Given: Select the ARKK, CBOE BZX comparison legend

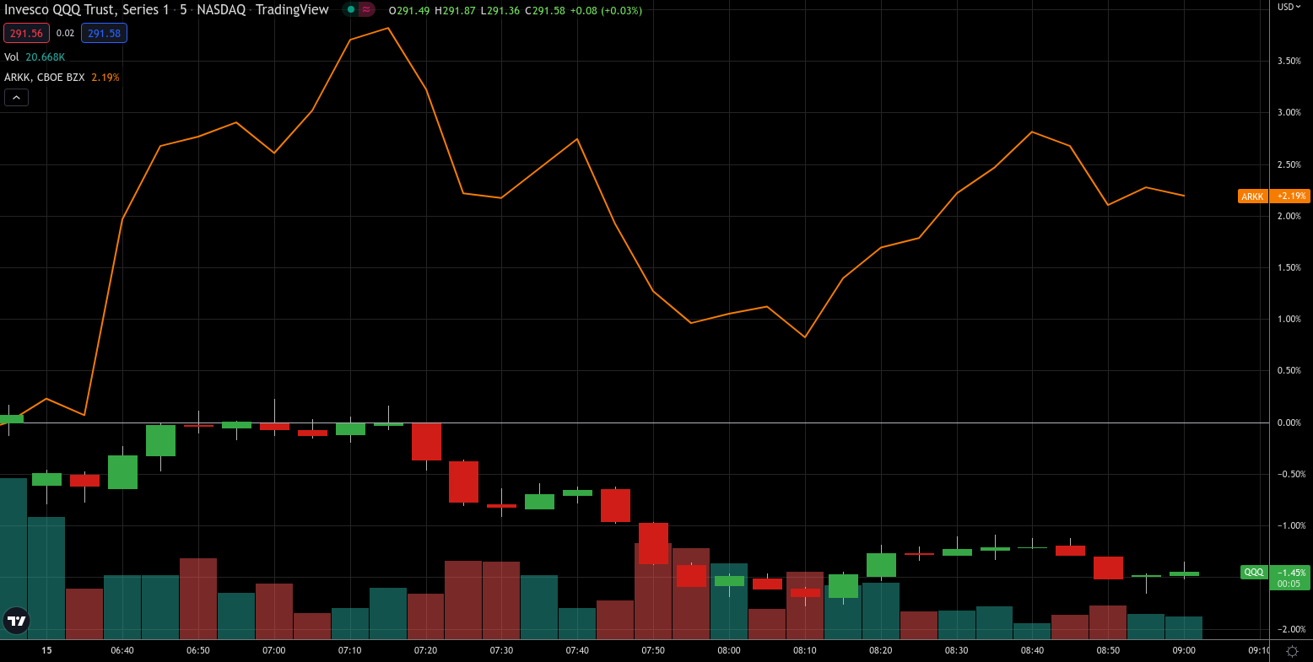Looking at the screenshot, I should click(x=44, y=78).
